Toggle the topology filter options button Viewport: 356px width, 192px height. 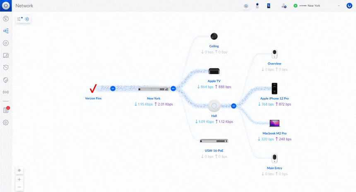click(x=19, y=19)
